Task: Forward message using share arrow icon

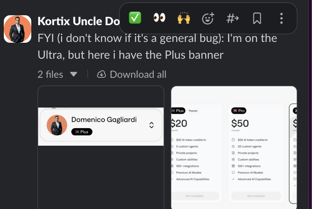Action: coord(233,18)
